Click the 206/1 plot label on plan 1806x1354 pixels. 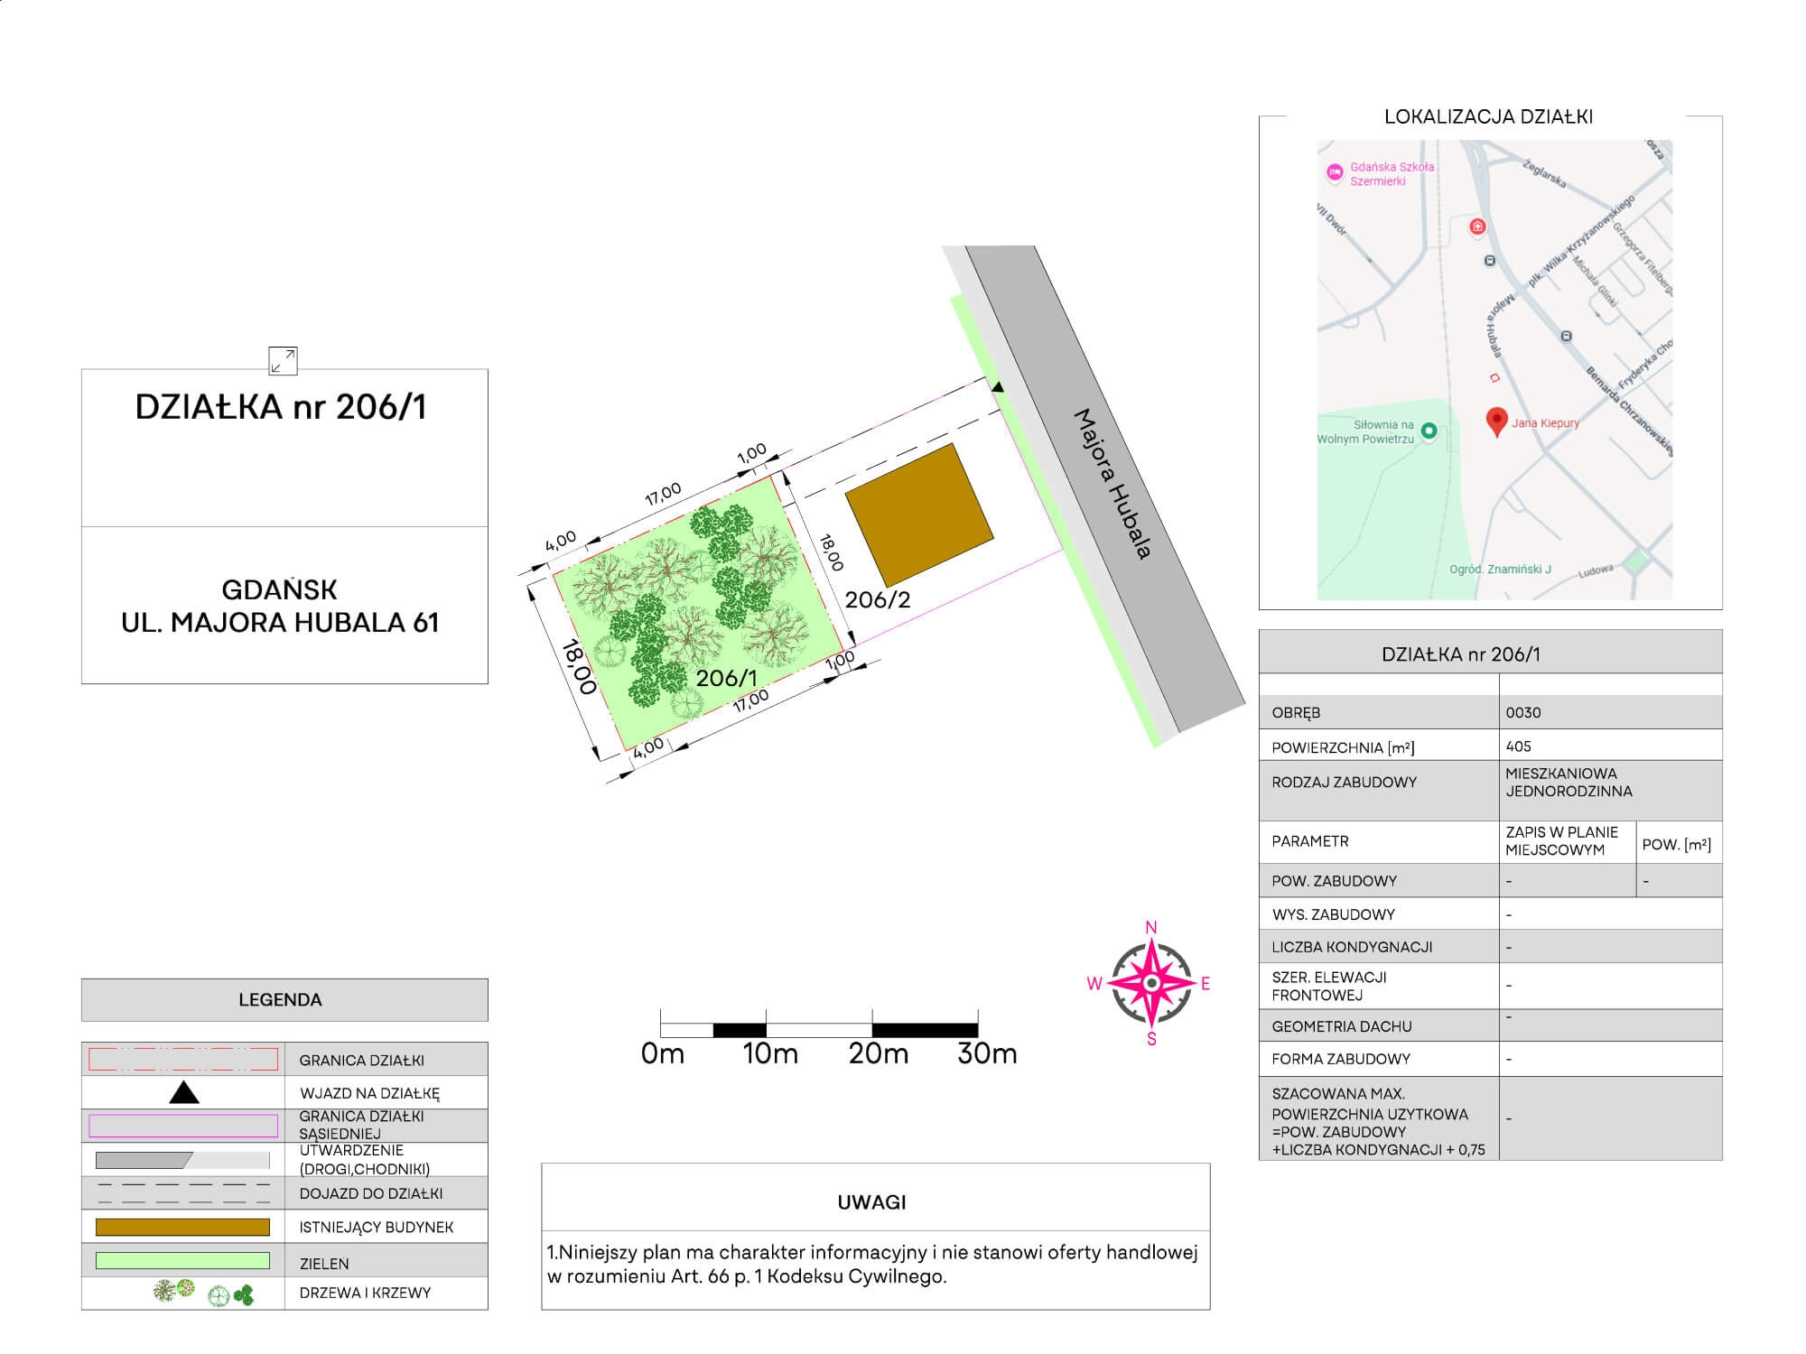point(726,678)
